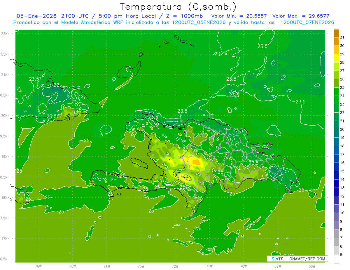Click the '22' contour label near Cuba

pyautogui.click(x=57, y=85)
